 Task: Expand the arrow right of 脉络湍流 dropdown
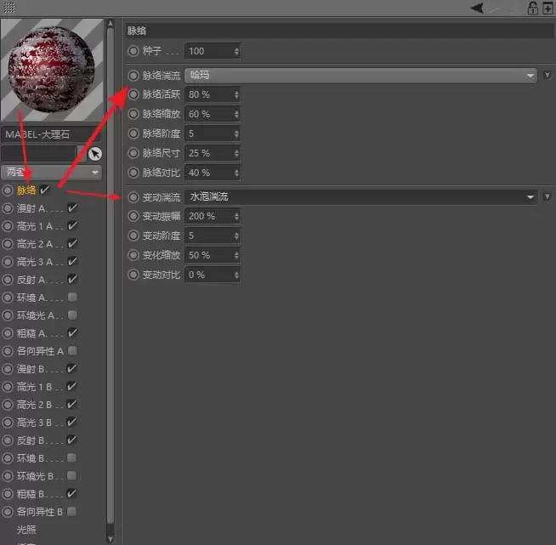[547, 76]
